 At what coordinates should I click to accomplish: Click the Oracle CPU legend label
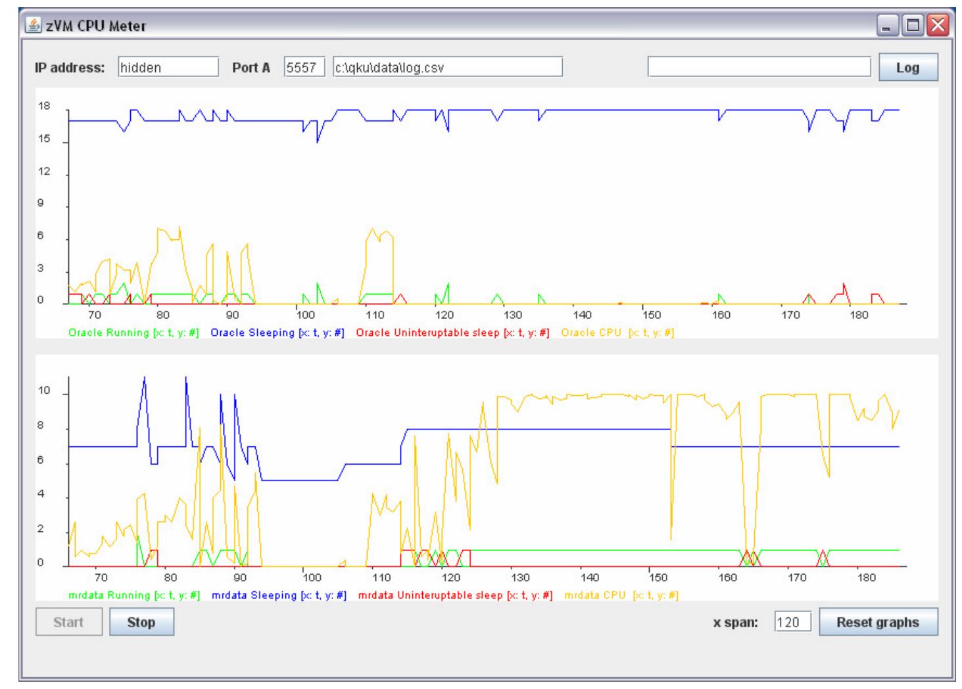617,333
